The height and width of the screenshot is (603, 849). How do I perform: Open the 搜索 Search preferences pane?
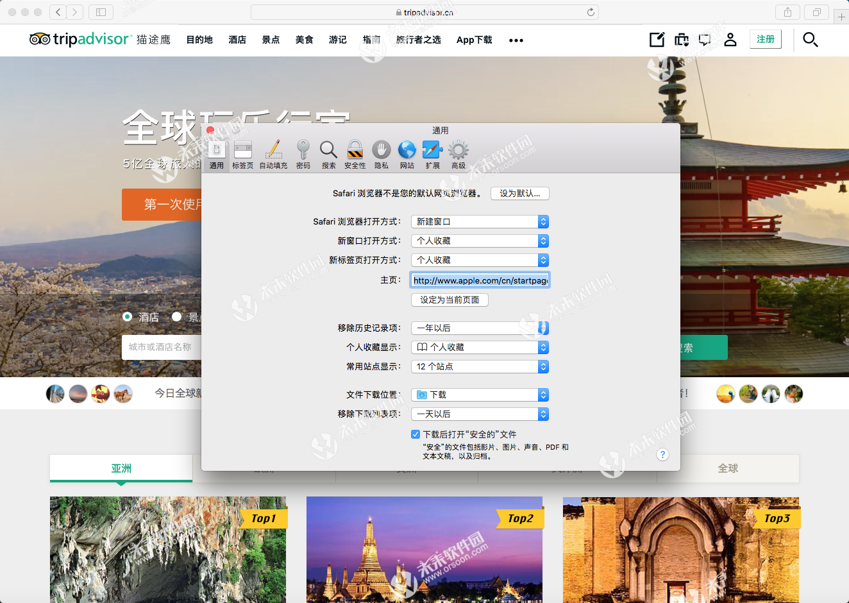(329, 155)
